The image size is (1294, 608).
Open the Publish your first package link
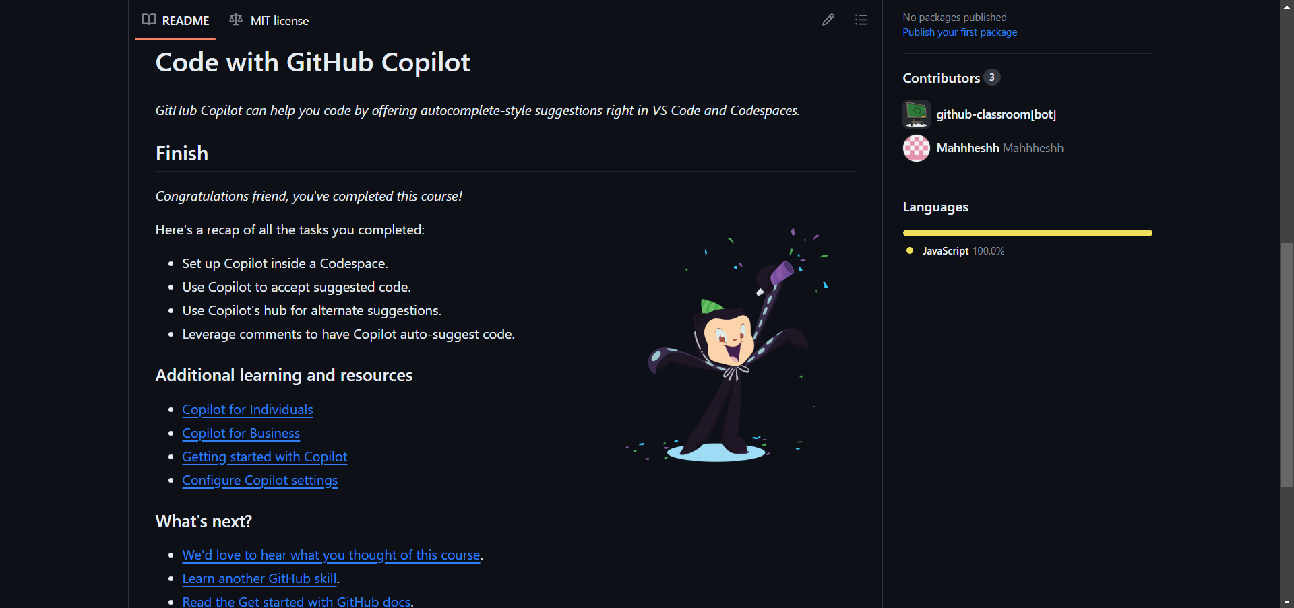click(960, 32)
